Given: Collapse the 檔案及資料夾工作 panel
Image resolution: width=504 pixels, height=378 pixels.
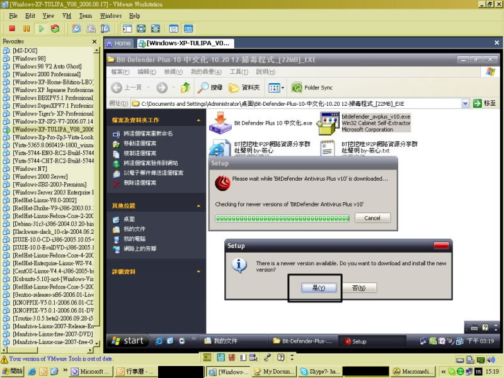Looking at the screenshot, I should coord(198,120).
